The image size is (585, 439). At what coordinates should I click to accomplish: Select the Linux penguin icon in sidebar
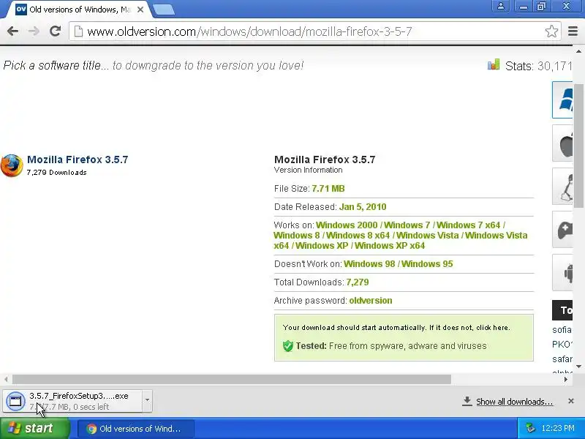pyautogui.click(x=562, y=187)
